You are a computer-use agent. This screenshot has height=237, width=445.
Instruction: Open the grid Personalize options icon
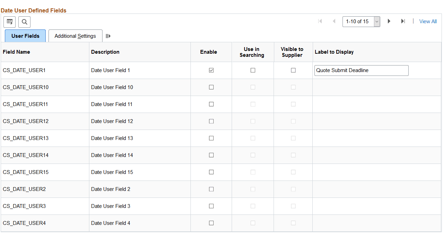coord(9,22)
